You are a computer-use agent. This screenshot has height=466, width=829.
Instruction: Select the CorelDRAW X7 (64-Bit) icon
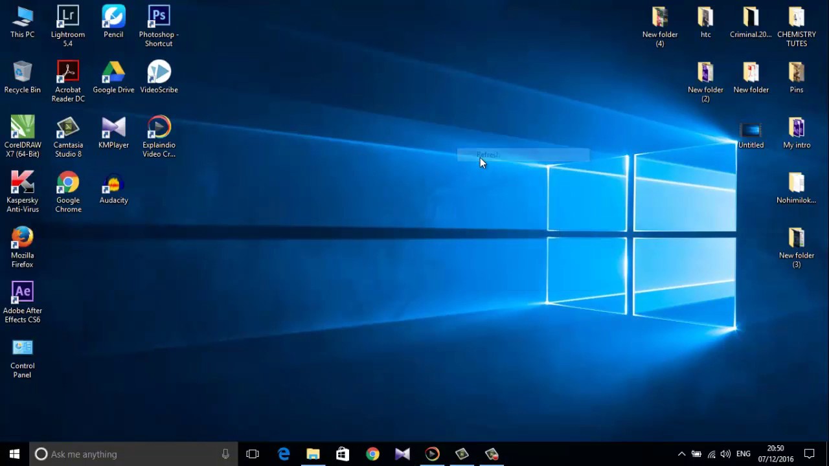[22, 137]
